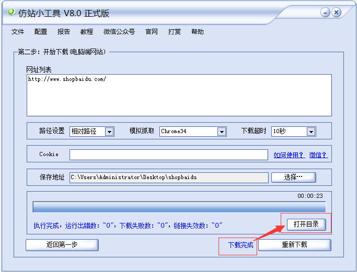This screenshot has width=357, height=272.
Task: Click the 返回第一步 button
Action: click(62, 245)
